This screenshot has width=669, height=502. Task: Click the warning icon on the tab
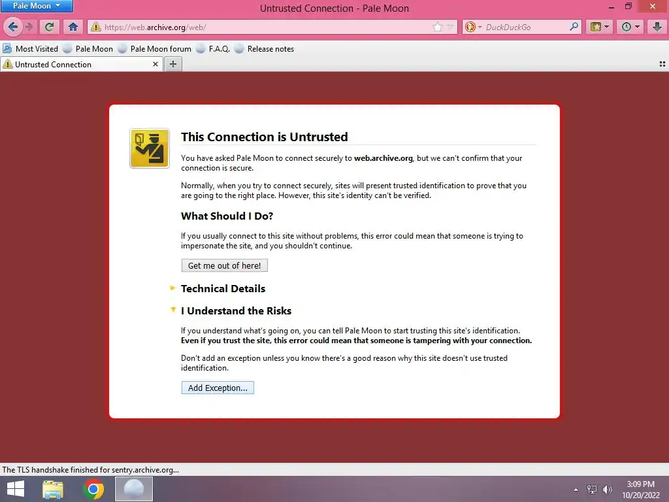(8, 64)
